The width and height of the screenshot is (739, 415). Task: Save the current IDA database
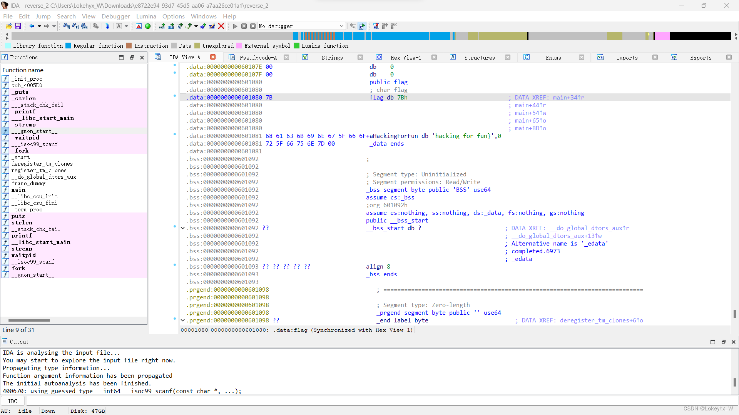[18, 26]
